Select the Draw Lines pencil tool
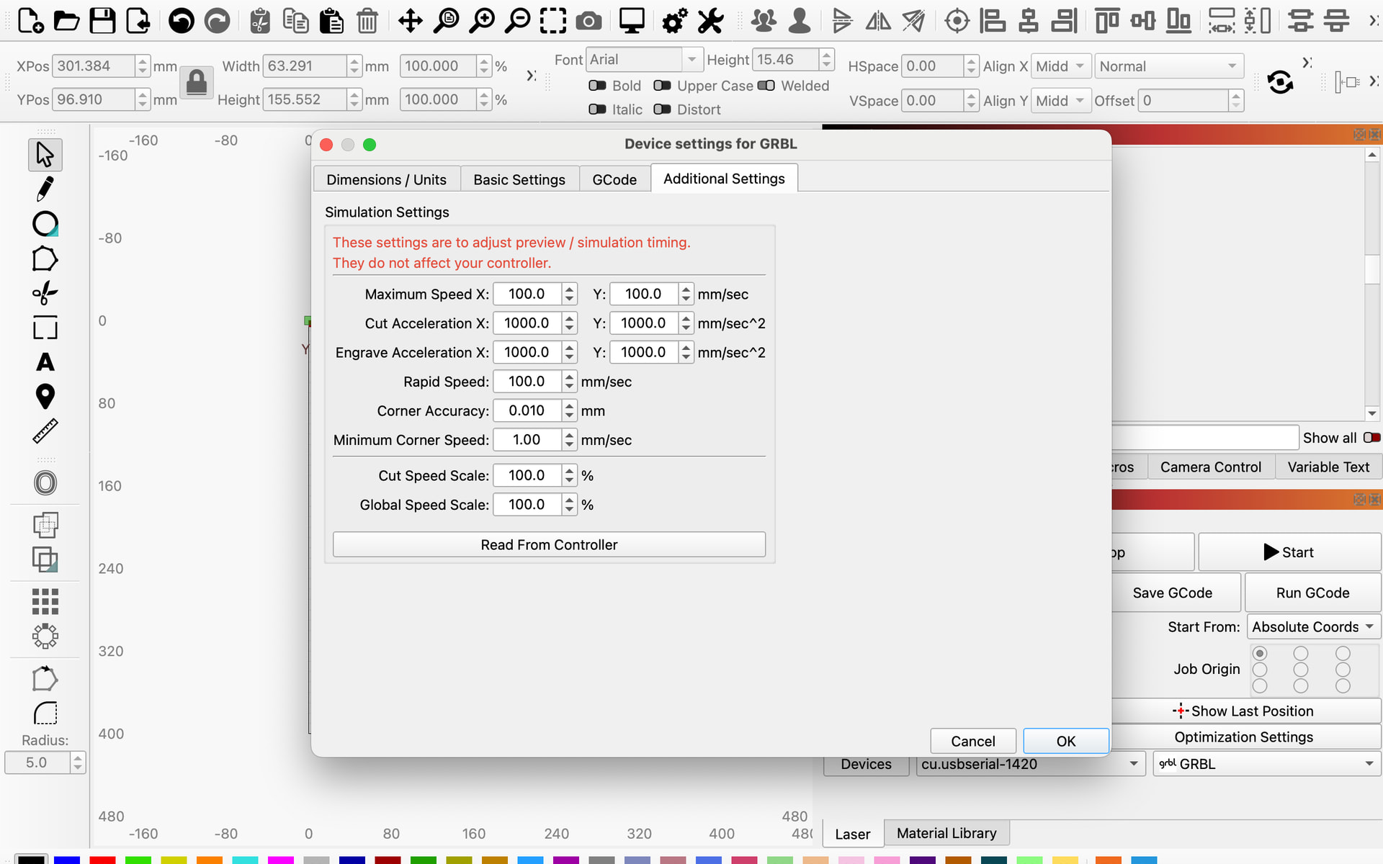 click(45, 189)
